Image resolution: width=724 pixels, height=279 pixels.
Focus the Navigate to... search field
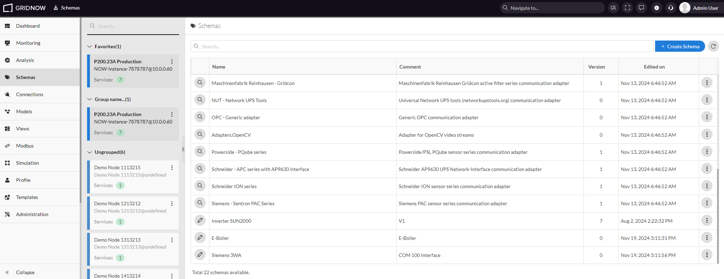pos(552,8)
